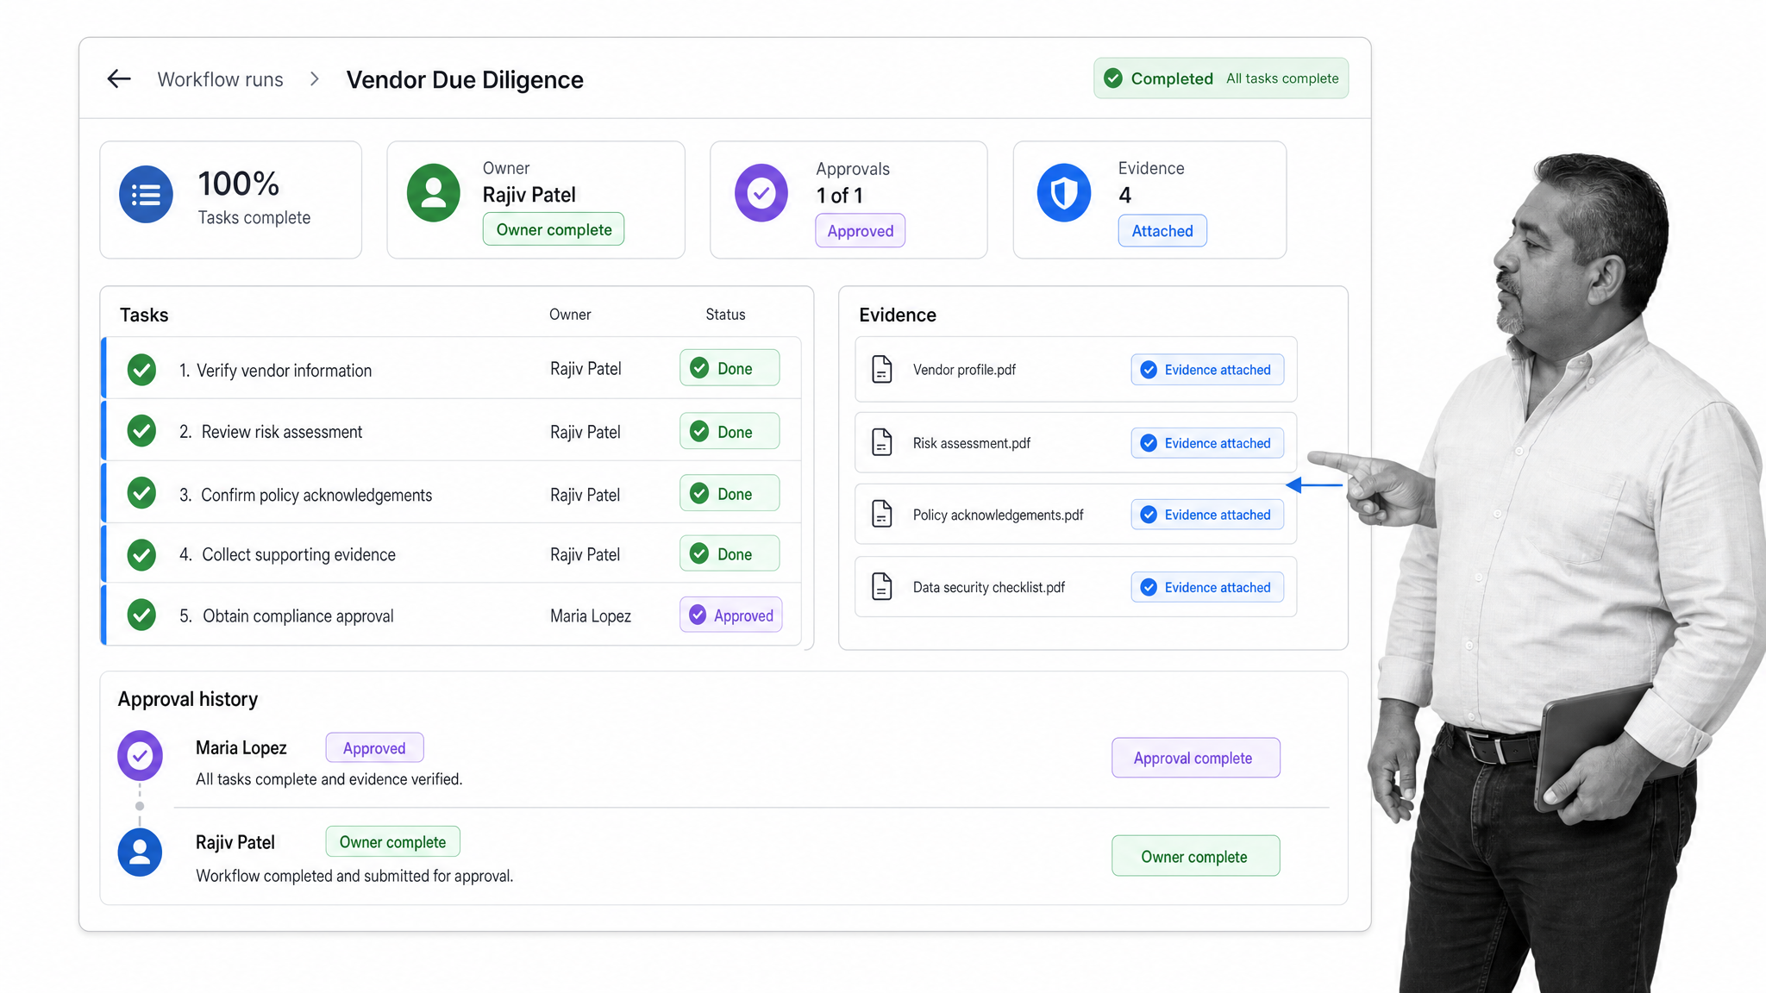Click Rajiv Patel owner in task 1 row
The image size is (1766, 993).
(x=586, y=368)
